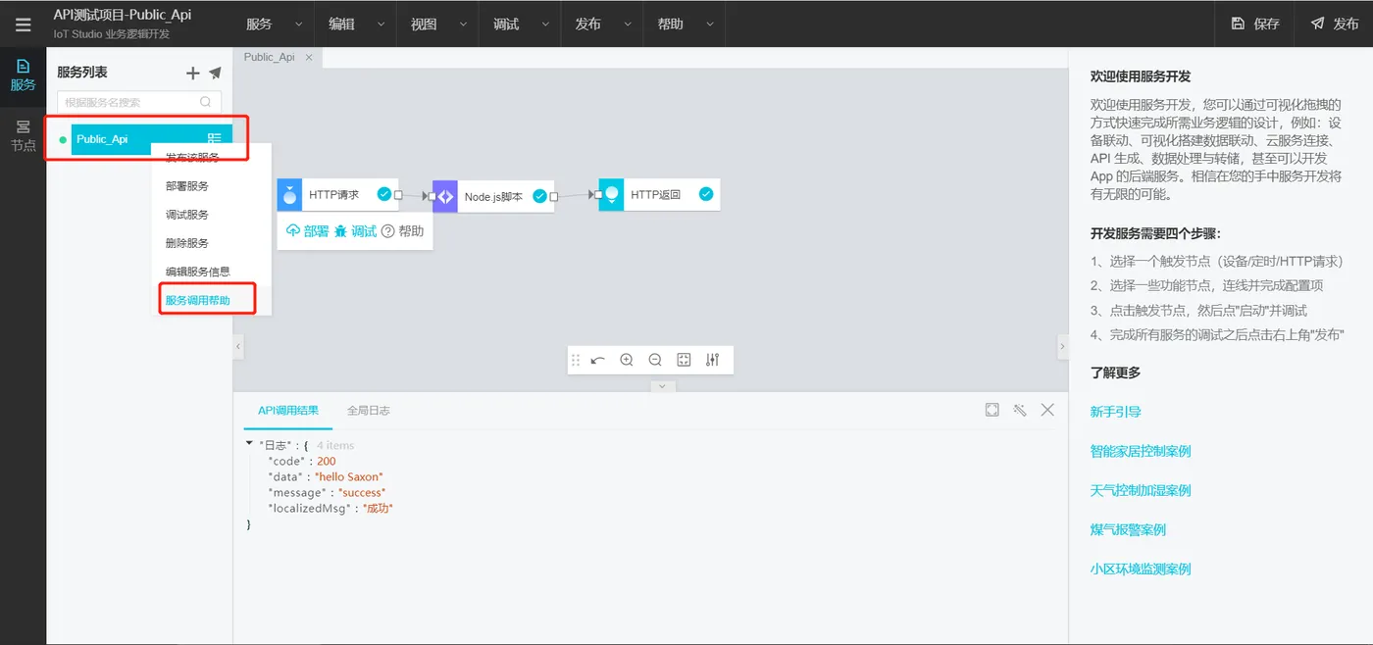Click the checkmark on HTTP返回 node
Image resolution: width=1373 pixels, height=645 pixels.
click(706, 194)
